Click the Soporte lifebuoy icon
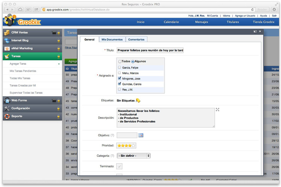Screen dimensions: 281x187 pyautogui.click(x=7, y=116)
